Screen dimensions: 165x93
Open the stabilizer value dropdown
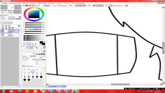point(126,5)
